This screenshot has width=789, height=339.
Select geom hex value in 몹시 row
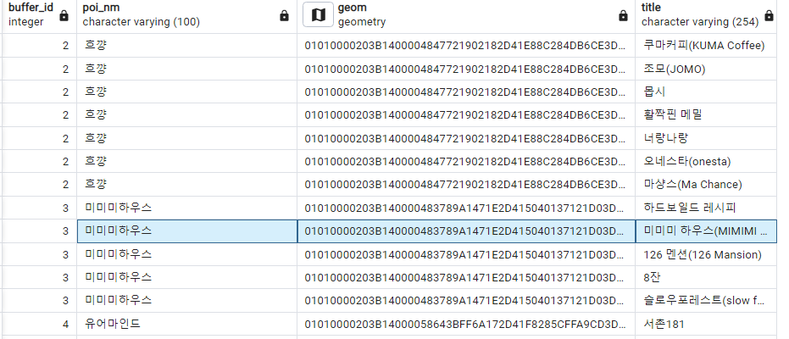tap(465, 92)
